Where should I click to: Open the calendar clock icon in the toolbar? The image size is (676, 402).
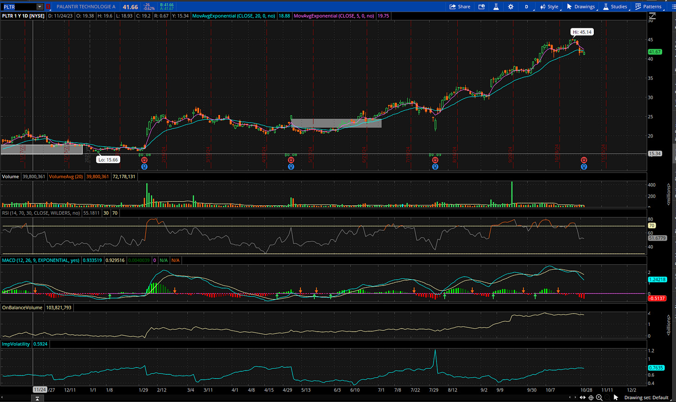481,6
